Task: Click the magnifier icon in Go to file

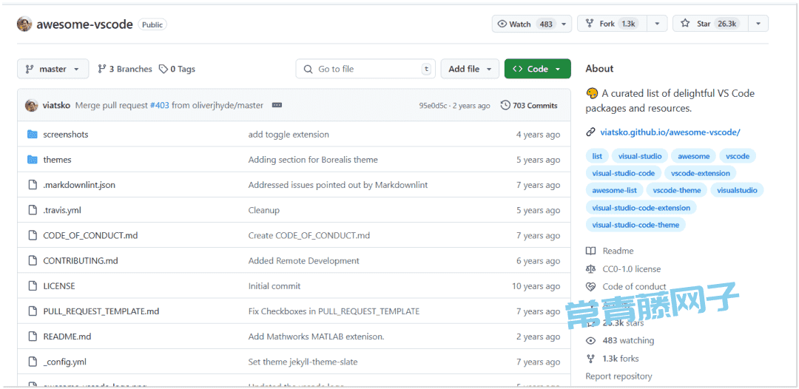Action: point(308,69)
